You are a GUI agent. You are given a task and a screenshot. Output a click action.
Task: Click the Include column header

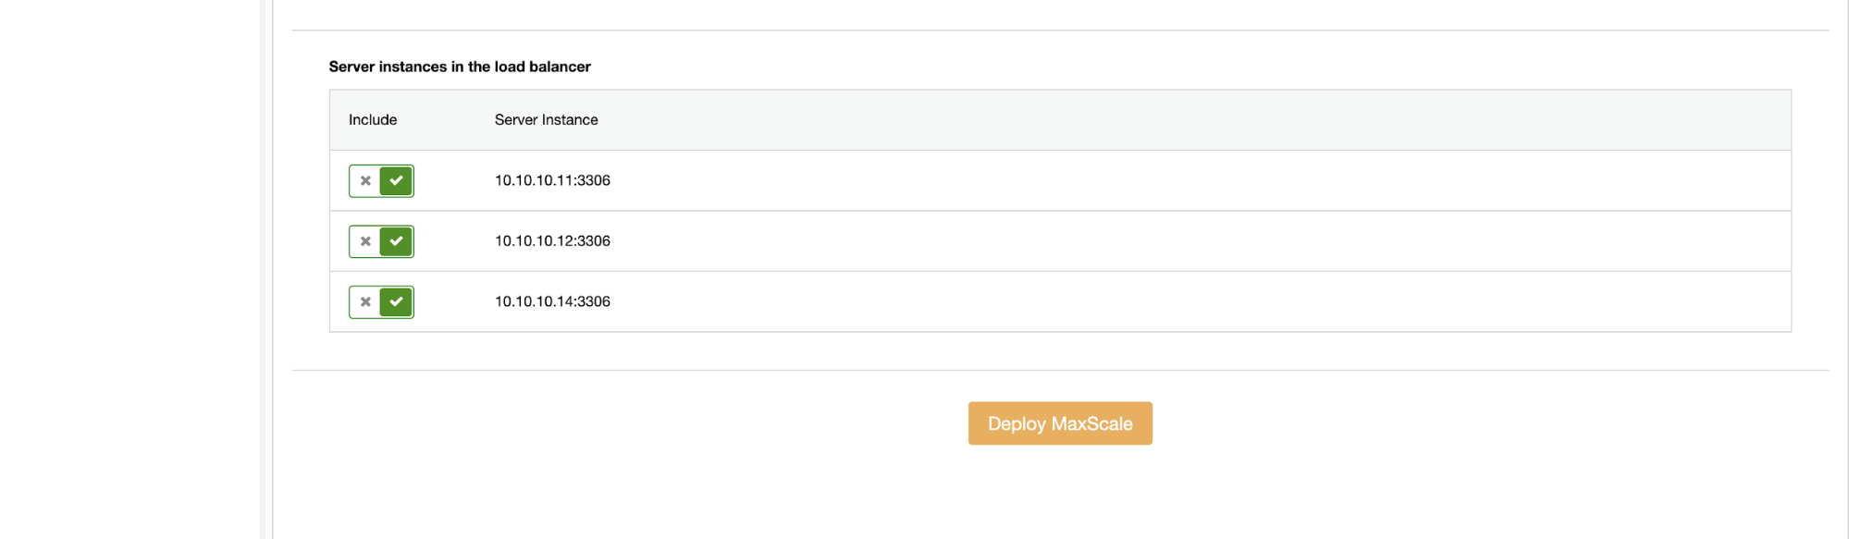(x=373, y=120)
